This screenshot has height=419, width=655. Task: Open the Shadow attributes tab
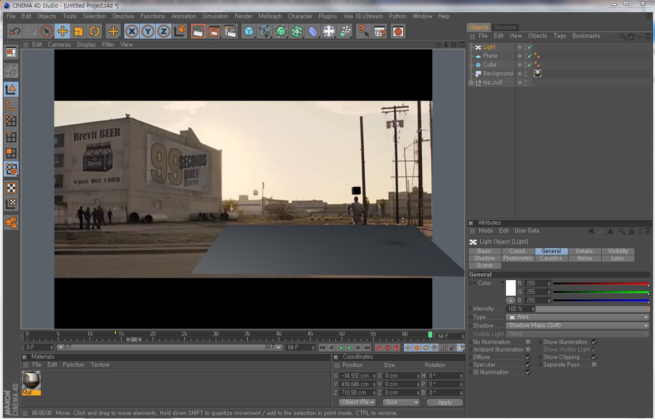click(485, 258)
